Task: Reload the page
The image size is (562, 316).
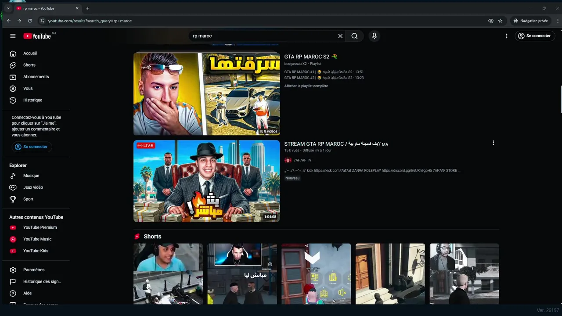Action: coord(30,21)
